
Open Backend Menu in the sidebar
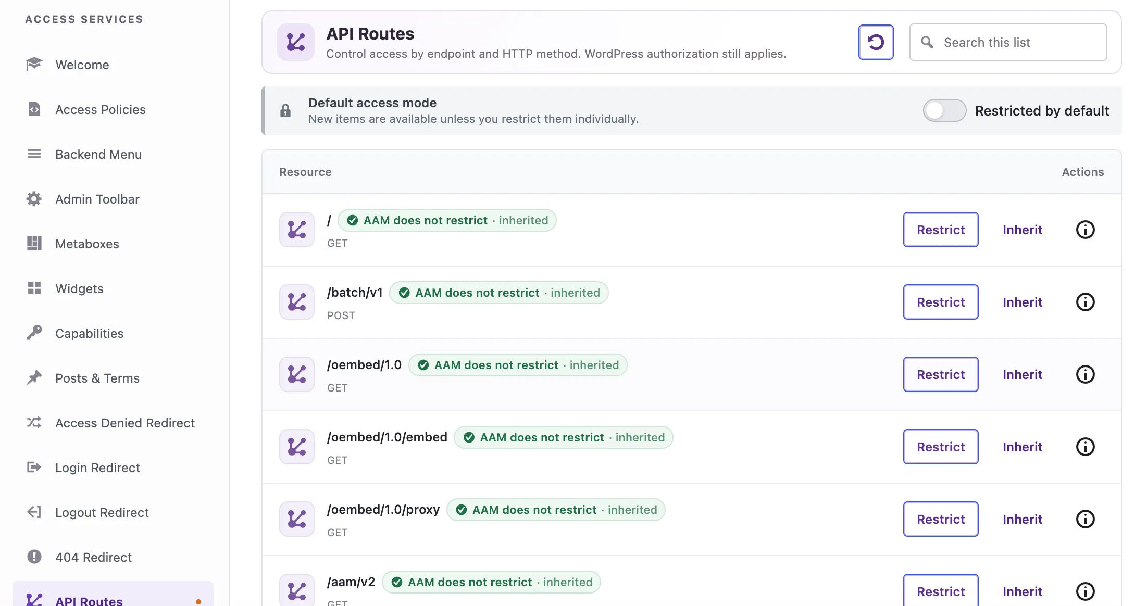(113, 154)
